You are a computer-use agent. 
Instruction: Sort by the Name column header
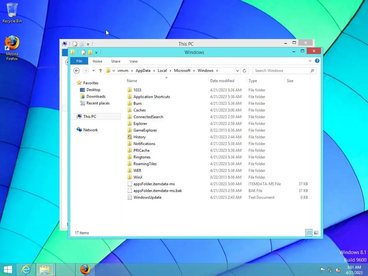tap(132, 81)
